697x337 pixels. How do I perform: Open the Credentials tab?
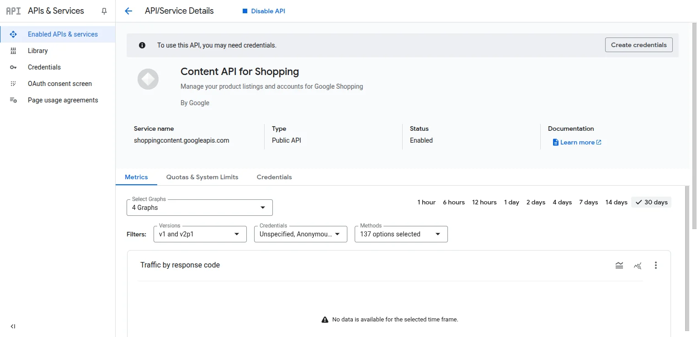(274, 177)
